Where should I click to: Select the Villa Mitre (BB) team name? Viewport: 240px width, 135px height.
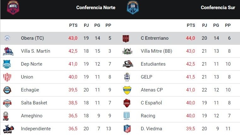(156, 51)
